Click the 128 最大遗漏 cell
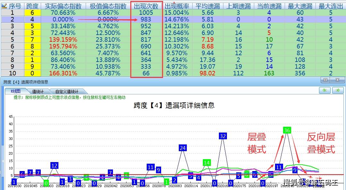The height and width of the screenshot is (190, 346). pyautogui.click(x=300, y=66)
